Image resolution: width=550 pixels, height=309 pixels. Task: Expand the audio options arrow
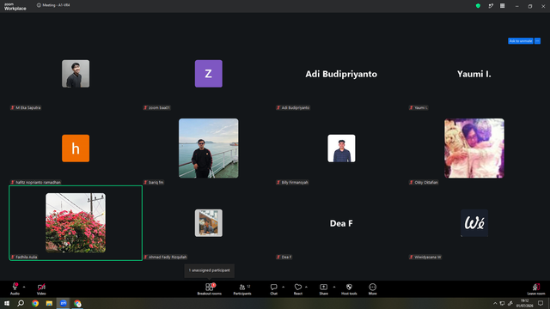(x=24, y=287)
